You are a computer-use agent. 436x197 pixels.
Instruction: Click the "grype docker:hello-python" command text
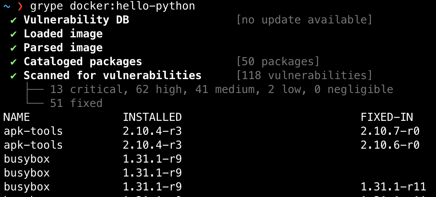click(113, 6)
